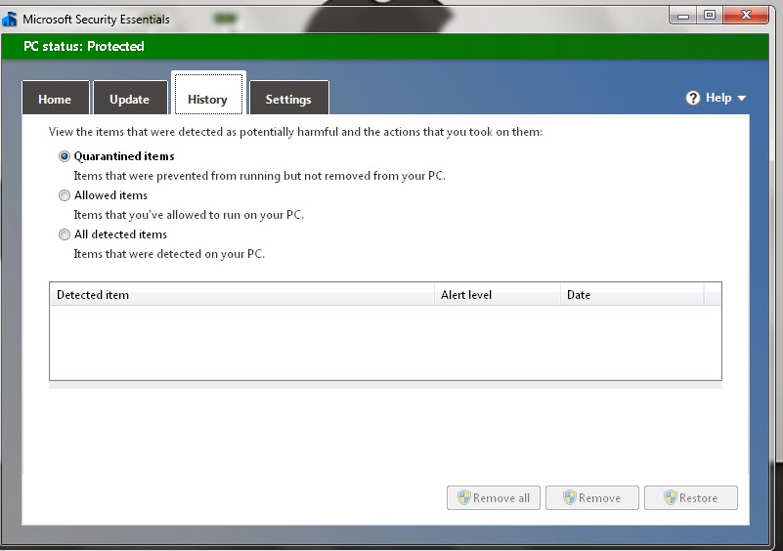Click the Remove button
This screenshot has width=783, height=551.
[591, 497]
